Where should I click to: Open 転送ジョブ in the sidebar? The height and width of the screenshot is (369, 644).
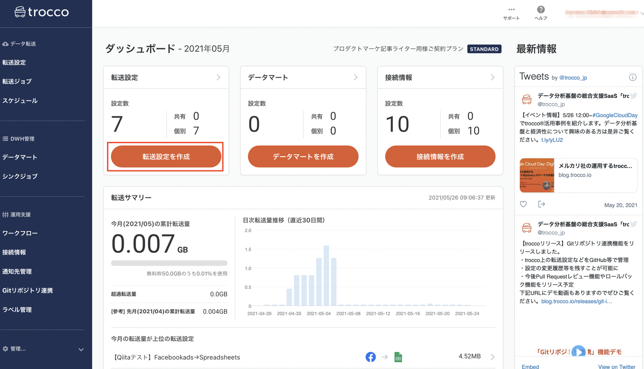[17, 81]
